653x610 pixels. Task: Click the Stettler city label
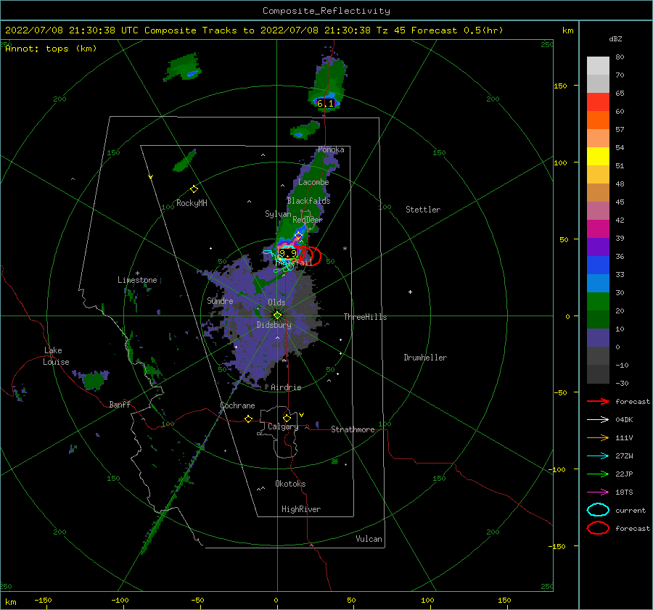(x=423, y=210)
